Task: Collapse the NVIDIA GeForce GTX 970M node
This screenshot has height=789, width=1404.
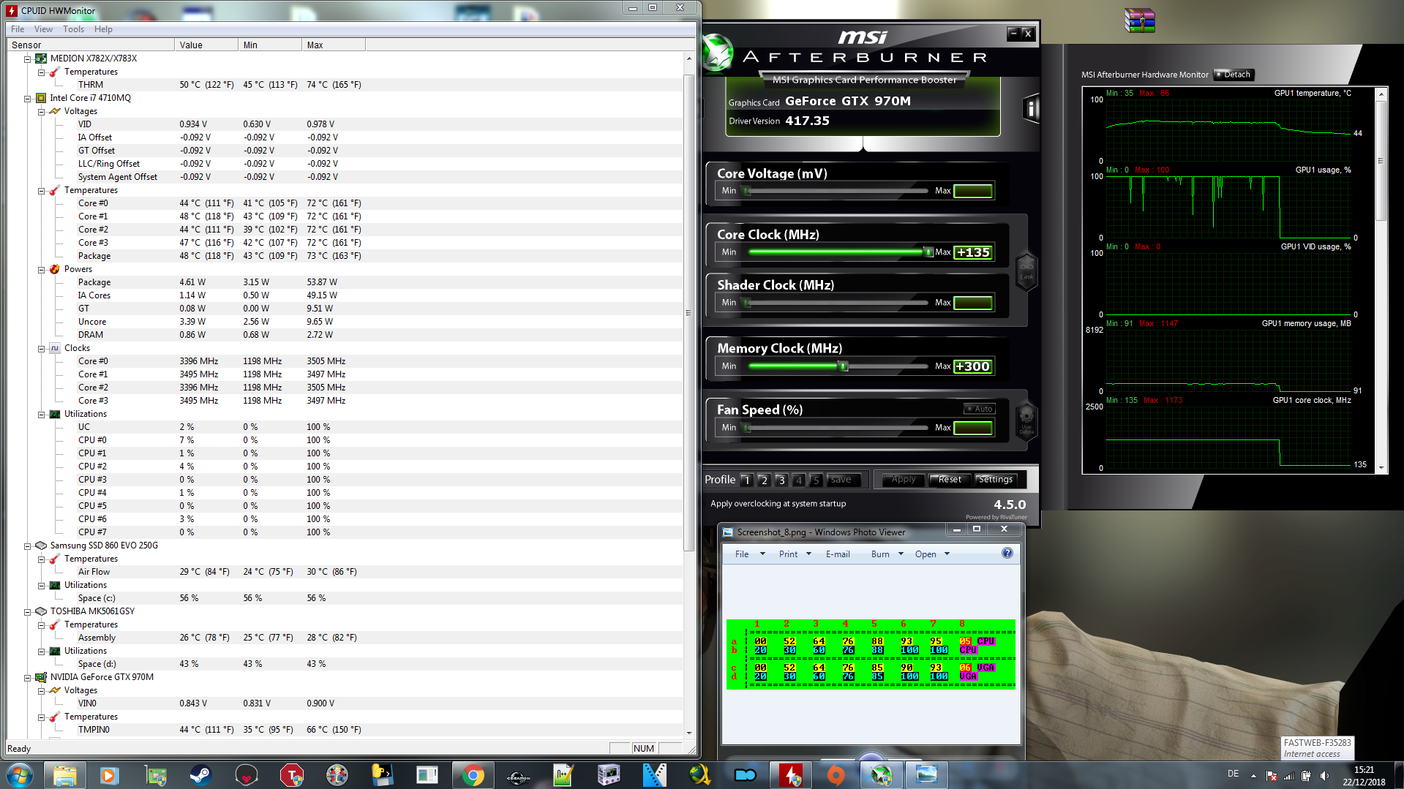Action: [28, 677]
